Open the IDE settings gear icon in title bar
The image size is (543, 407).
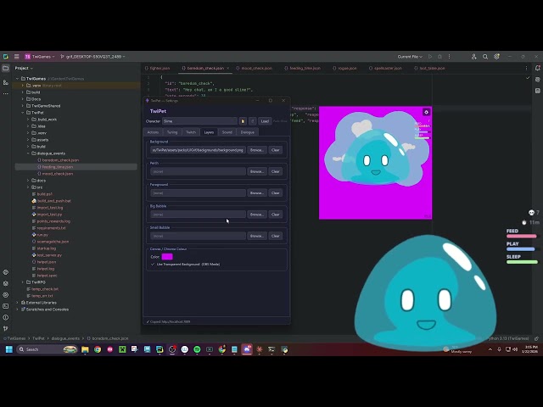(x=496, y=57)
